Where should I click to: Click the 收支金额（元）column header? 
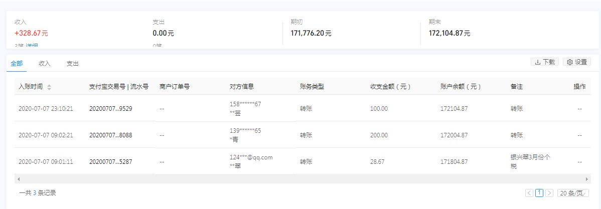coord(390,87)
